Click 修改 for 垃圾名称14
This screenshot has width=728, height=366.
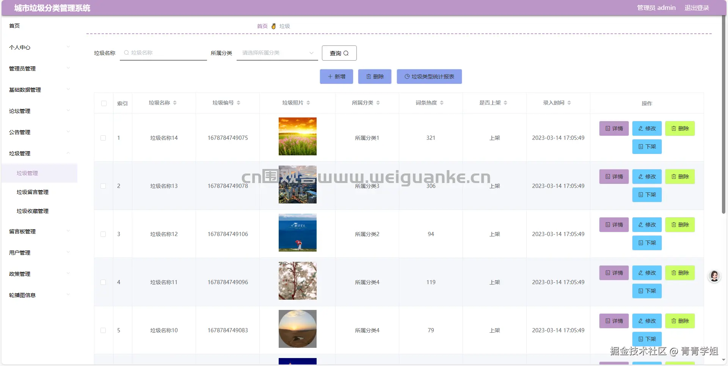647,128
